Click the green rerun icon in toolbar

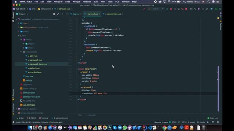(167, 9)
